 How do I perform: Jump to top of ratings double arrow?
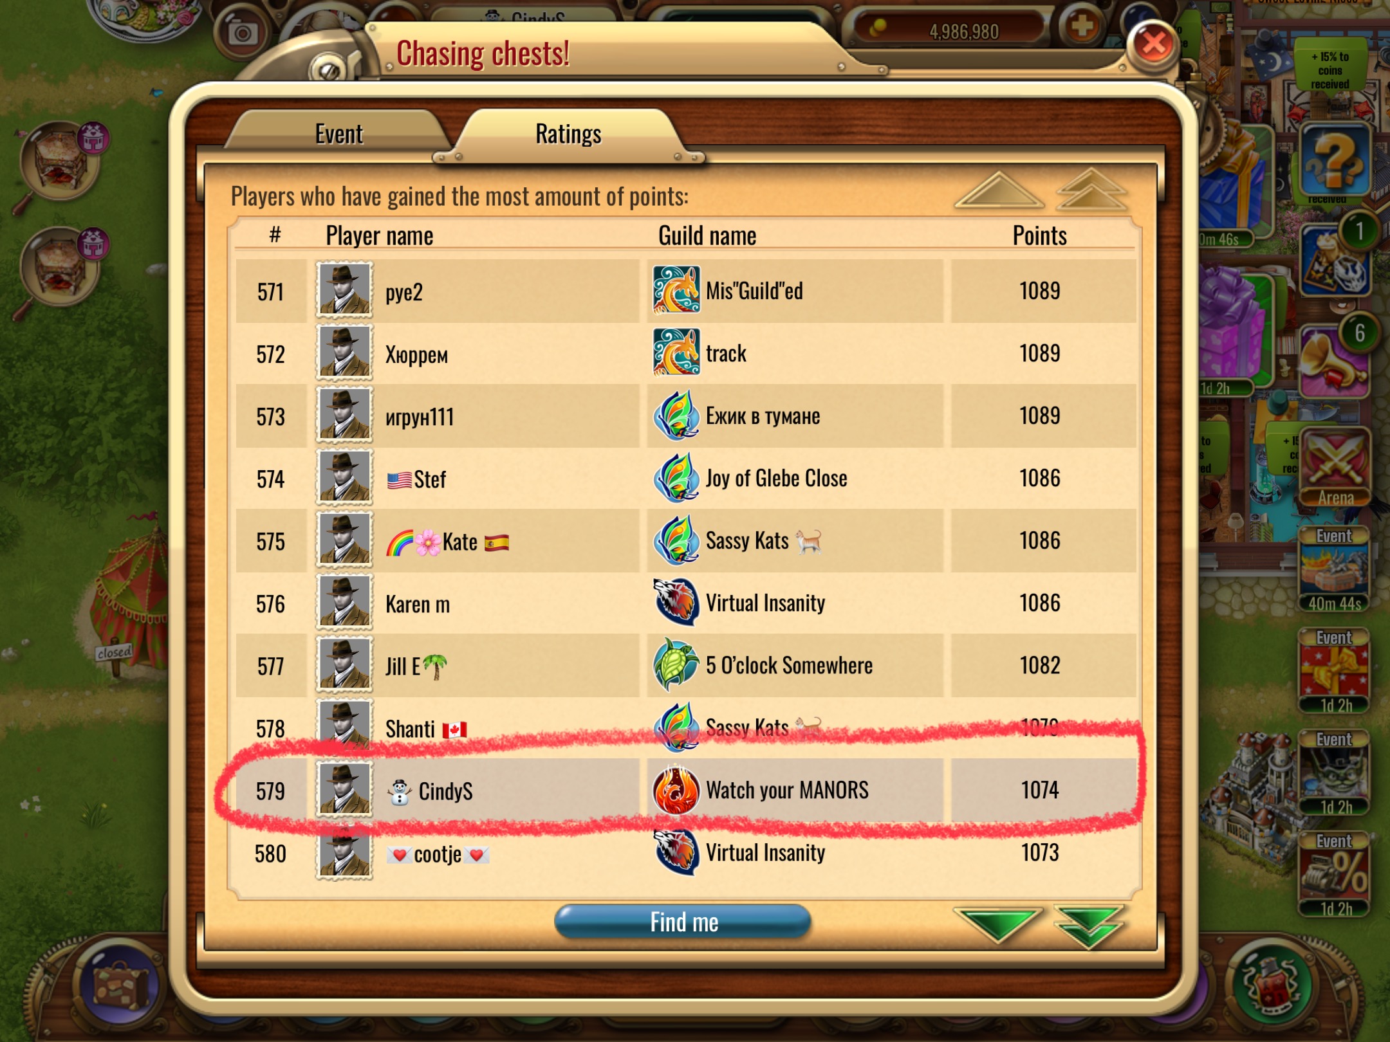pos(1092,189)
